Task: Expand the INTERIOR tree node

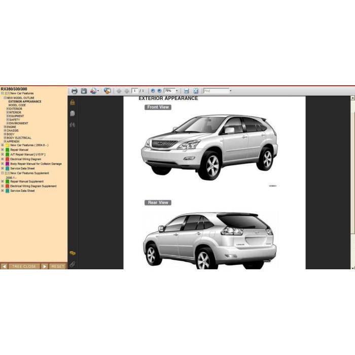Action: pos(8,112)
